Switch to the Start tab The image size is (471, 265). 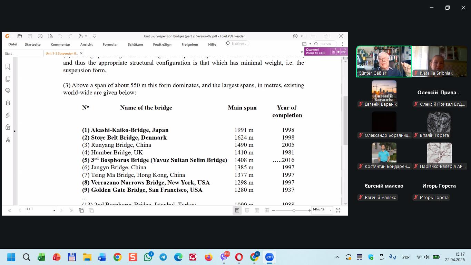[9, 54]
